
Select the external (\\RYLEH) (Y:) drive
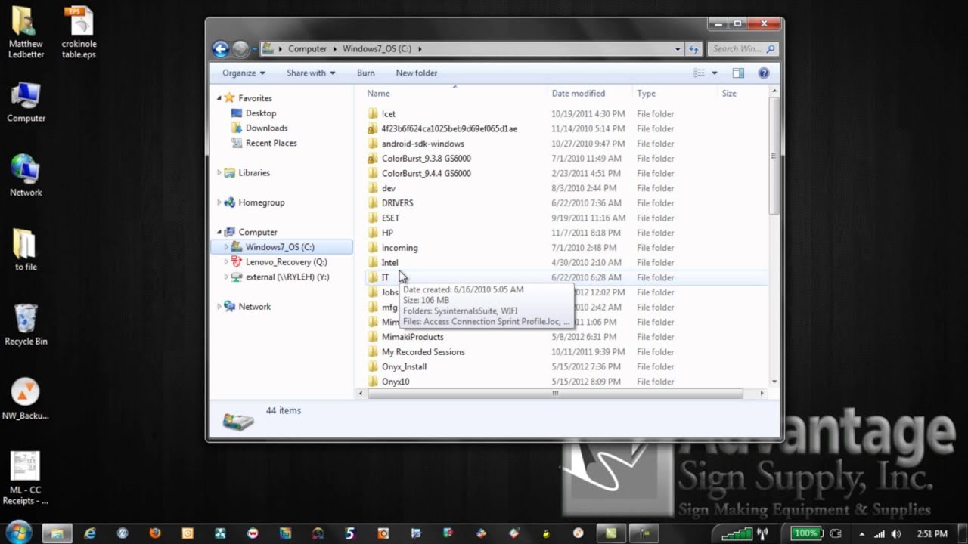287,277
